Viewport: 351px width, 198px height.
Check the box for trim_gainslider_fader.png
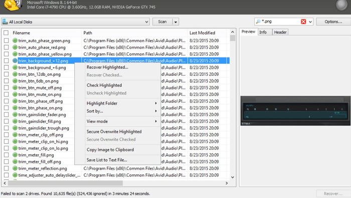tap(6, 115)
